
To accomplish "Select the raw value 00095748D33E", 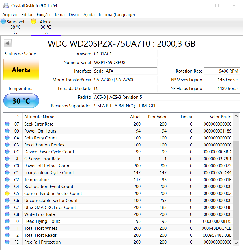I will pos(217,235).
